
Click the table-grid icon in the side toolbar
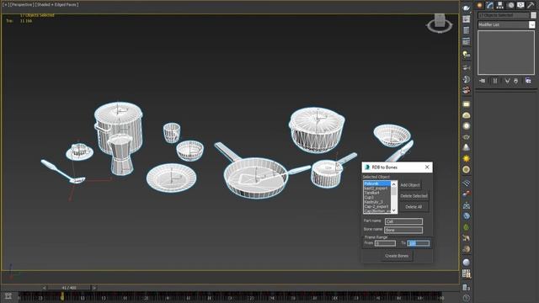[x=466, y=41]
